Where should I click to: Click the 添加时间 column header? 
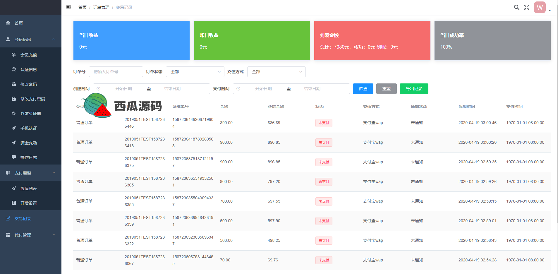pyautogui.click(x=467, y=107)
